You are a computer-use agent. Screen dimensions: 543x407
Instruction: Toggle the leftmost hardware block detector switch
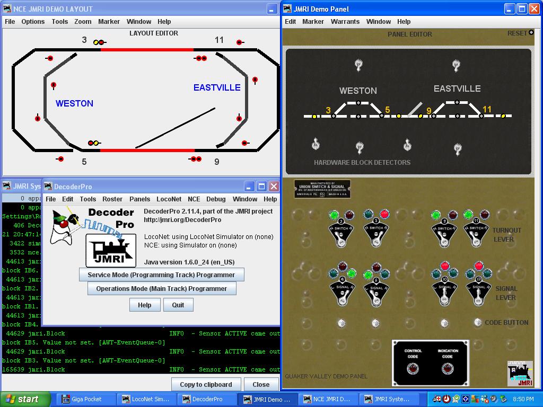point(316,144)
